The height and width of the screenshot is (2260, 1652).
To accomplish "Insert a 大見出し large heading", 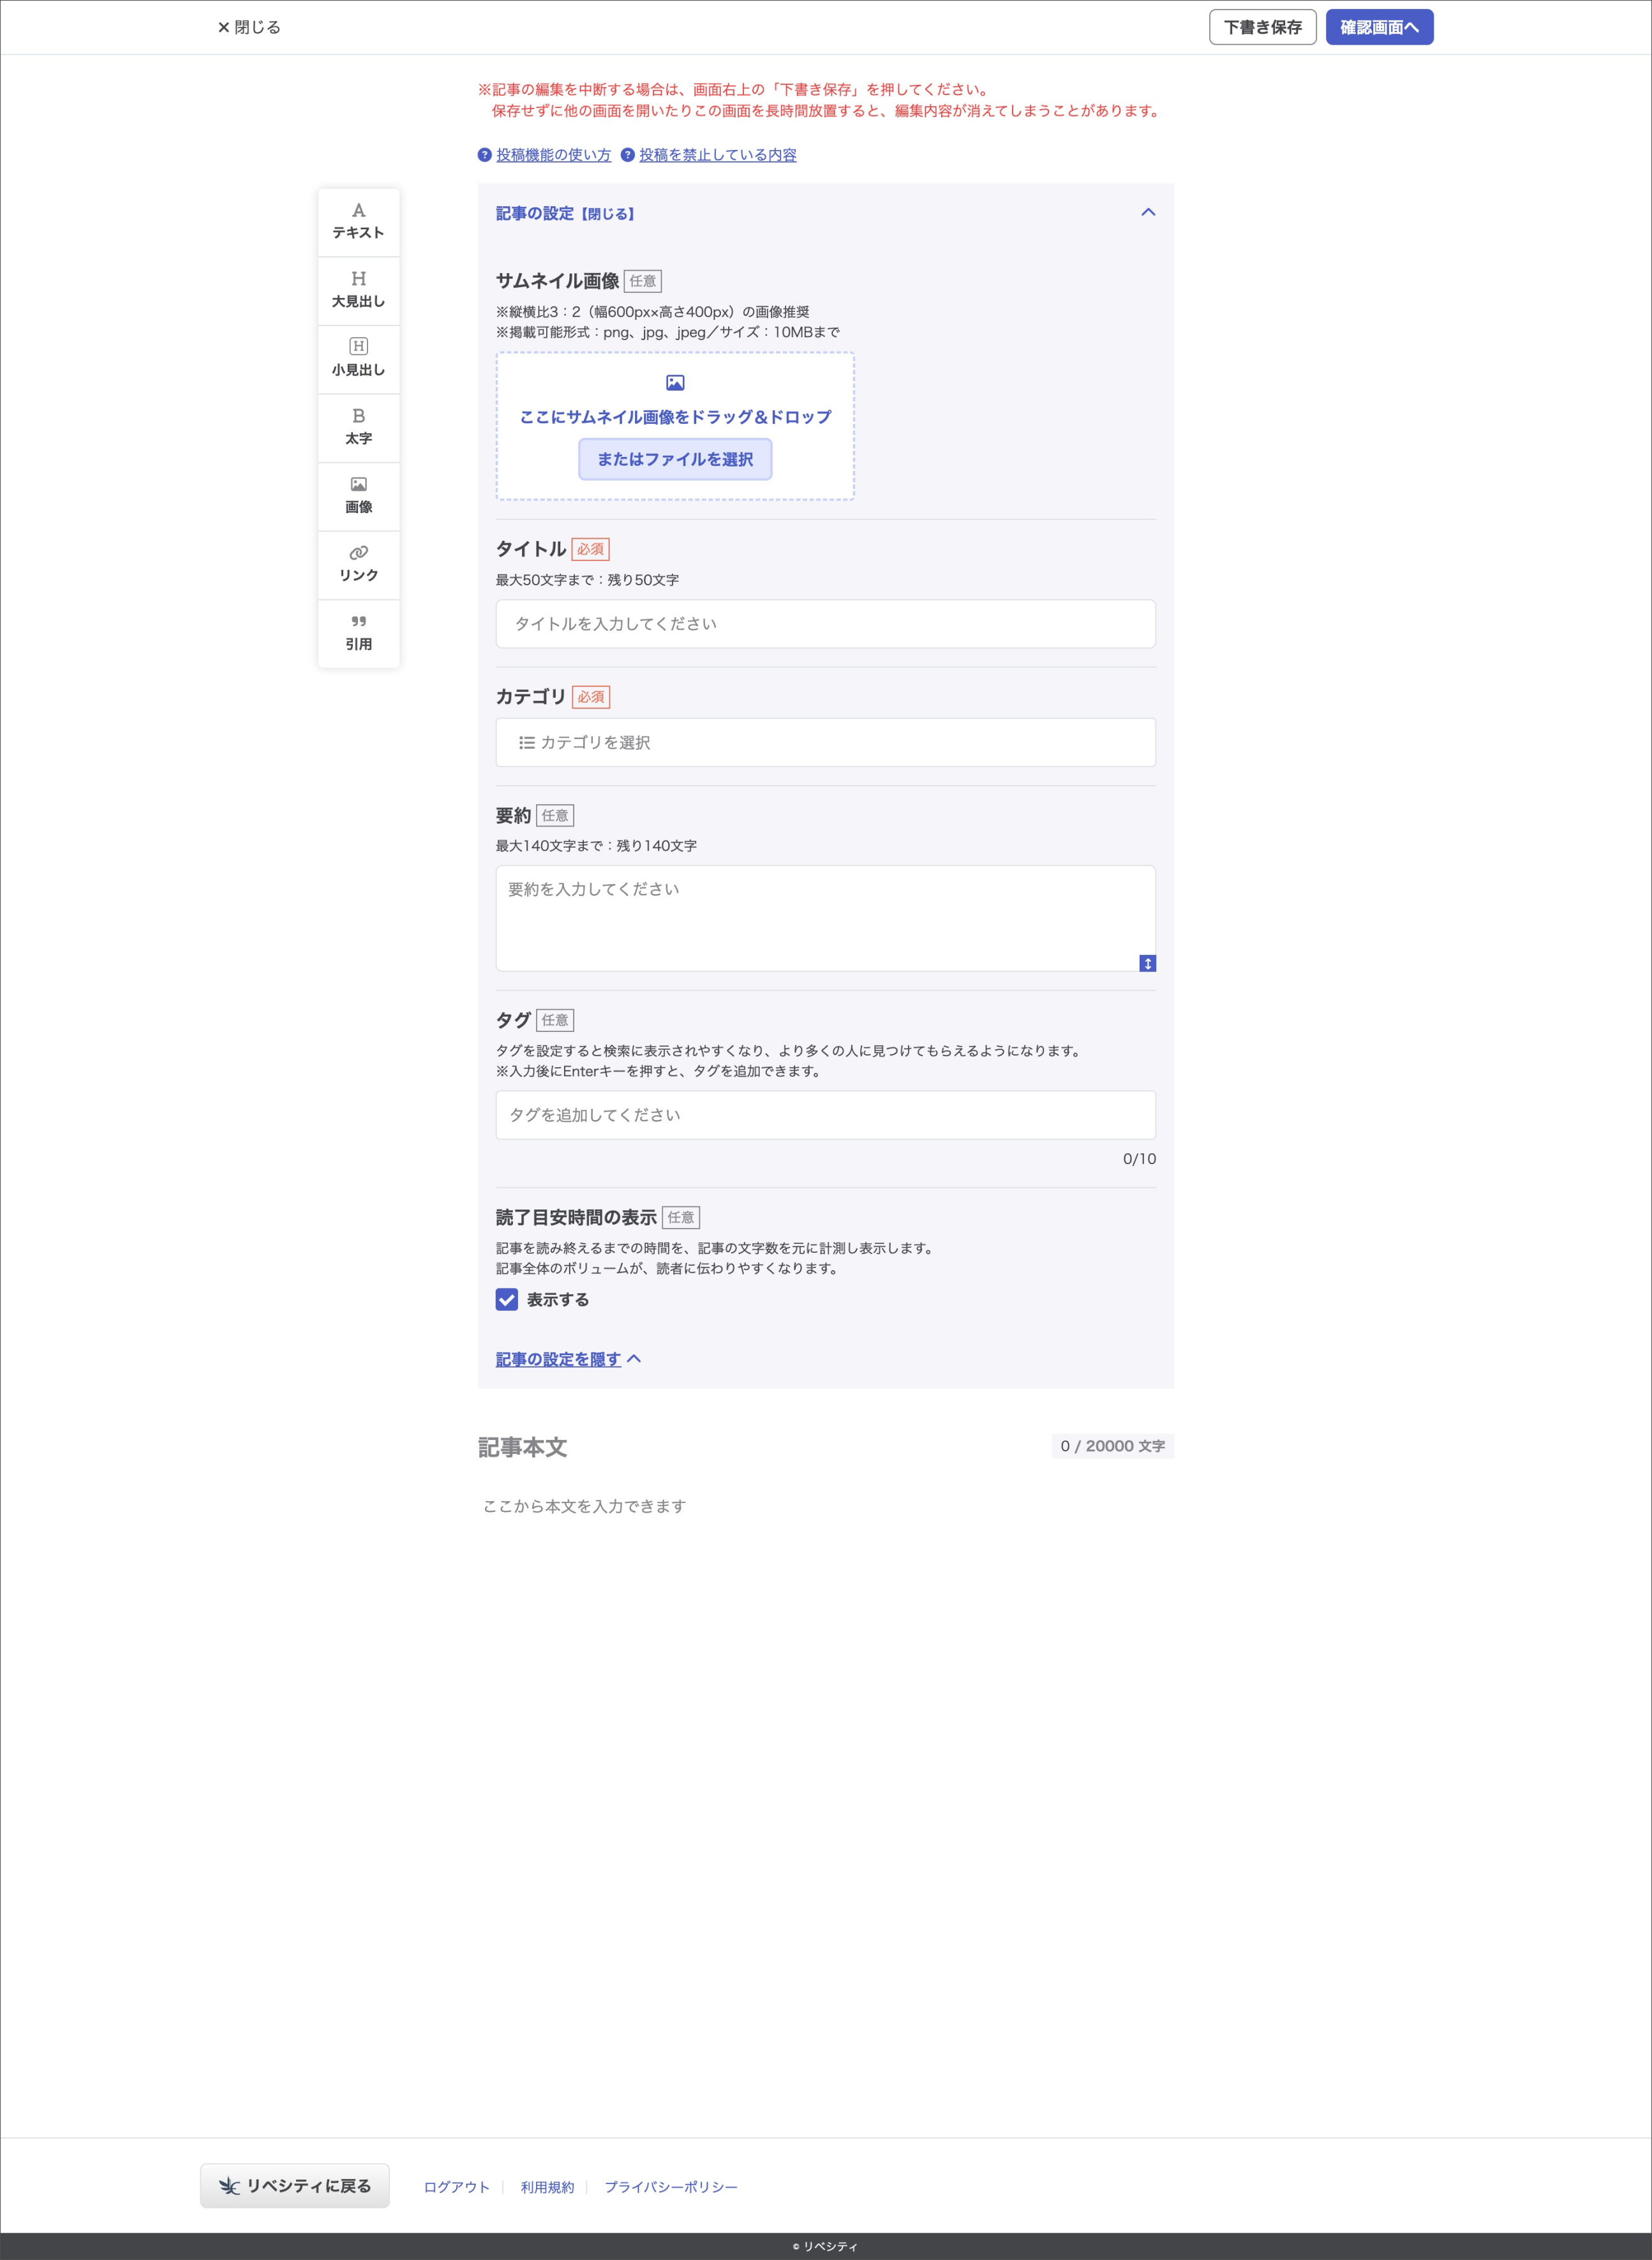I will pyautogui.click(x=358, y=290).
